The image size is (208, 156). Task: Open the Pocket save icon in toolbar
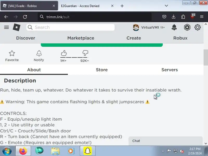164,17
